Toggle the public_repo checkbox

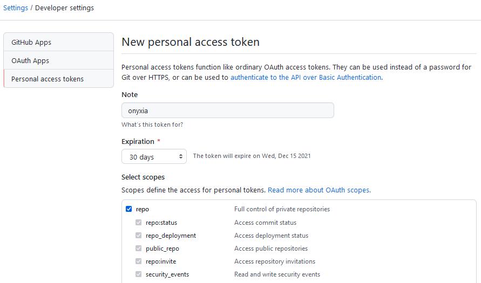[138, 249]
